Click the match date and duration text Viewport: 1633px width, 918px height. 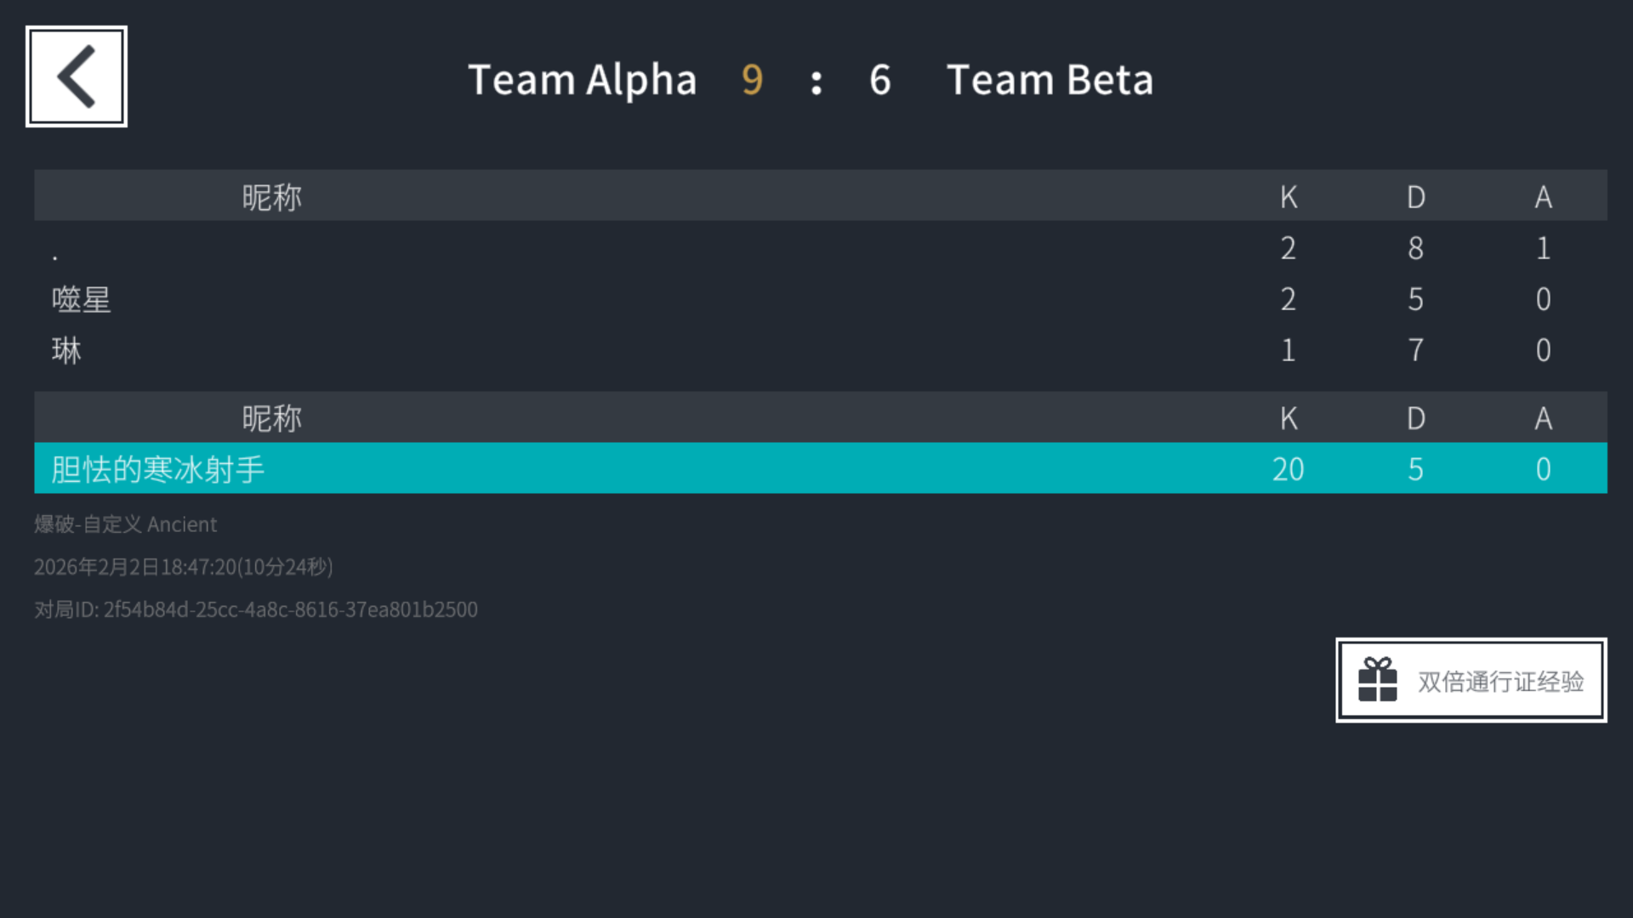coord(184,567)
